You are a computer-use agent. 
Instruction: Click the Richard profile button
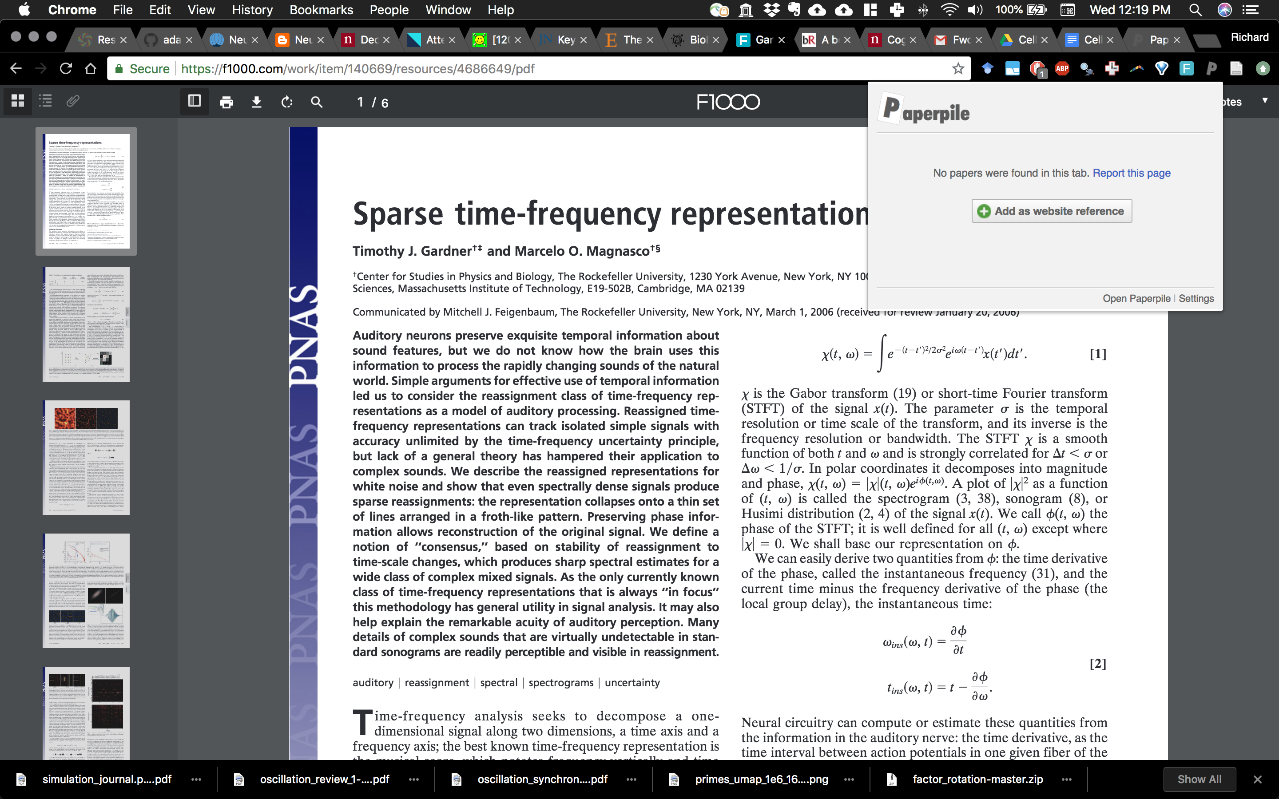pos(1249,38)
